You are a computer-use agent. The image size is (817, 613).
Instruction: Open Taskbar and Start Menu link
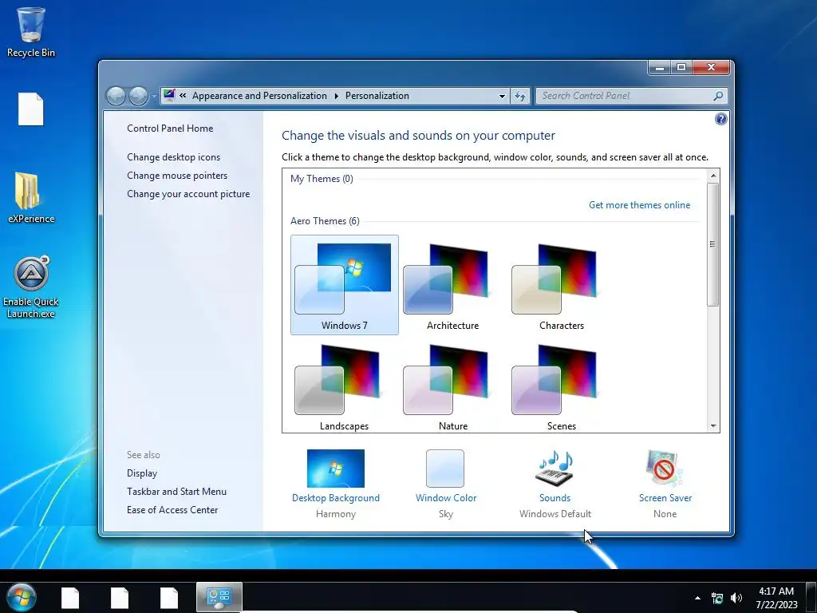pos(176,491)
